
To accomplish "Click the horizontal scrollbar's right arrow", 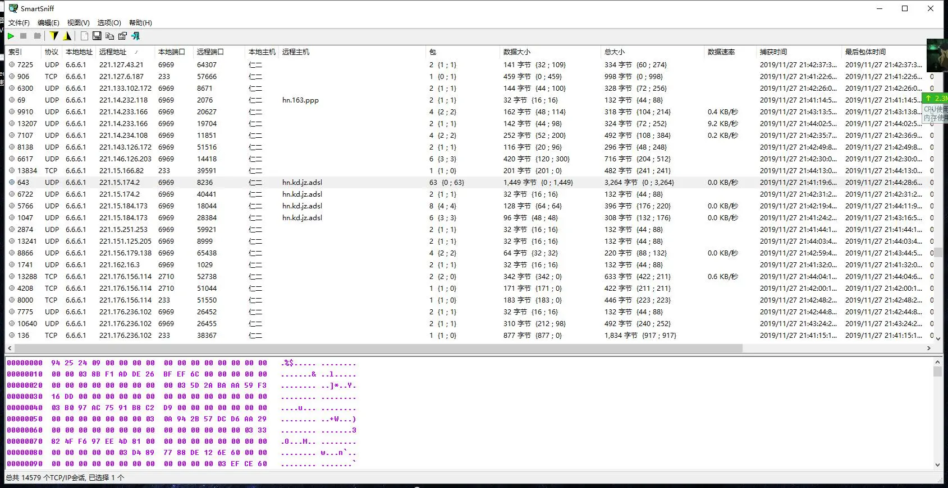I will (928, 348).
